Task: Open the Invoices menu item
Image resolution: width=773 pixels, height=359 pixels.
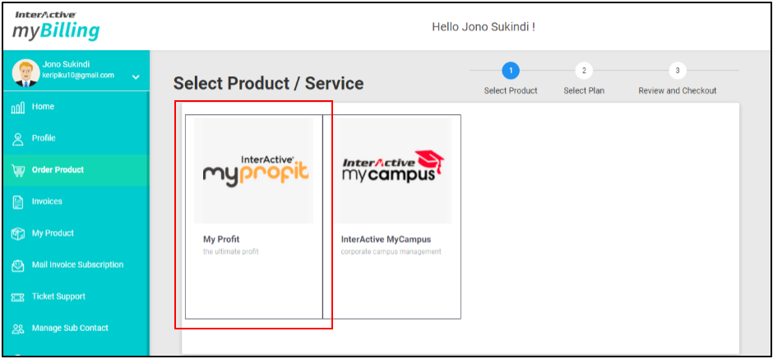Action: [x=47, y=201]
